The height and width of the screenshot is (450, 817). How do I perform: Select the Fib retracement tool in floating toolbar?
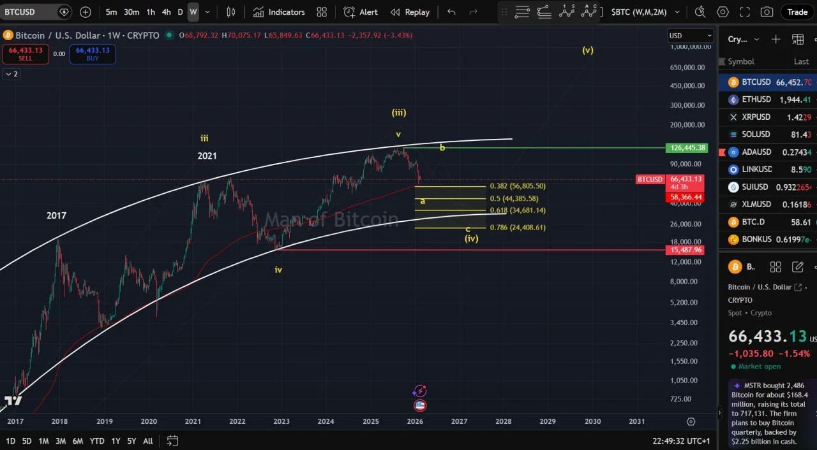[544, 11]
